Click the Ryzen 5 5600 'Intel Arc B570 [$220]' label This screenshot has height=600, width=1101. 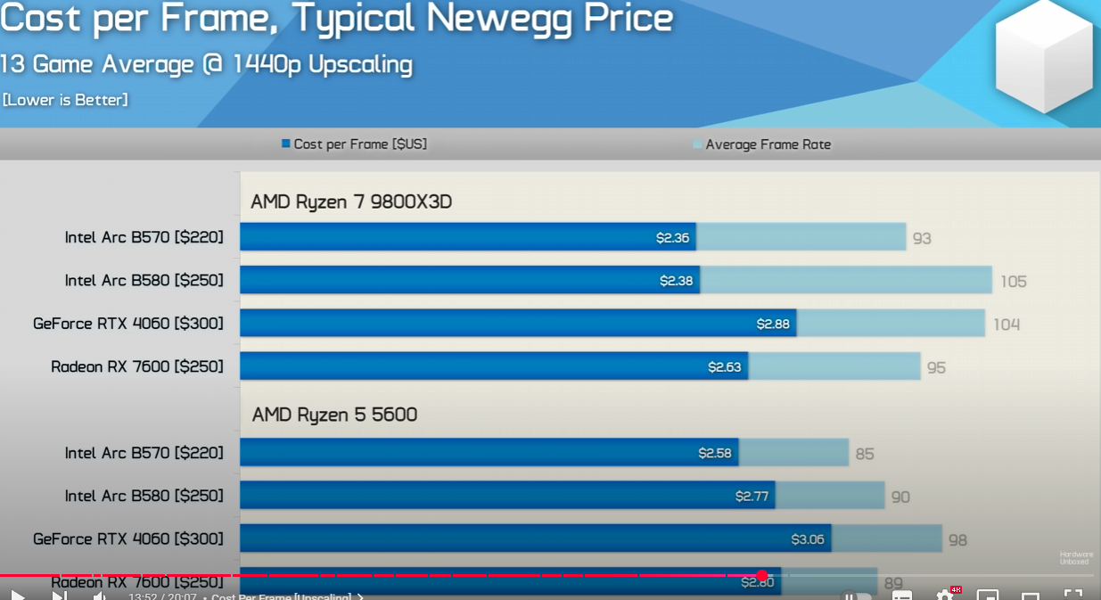coord(144,453)
